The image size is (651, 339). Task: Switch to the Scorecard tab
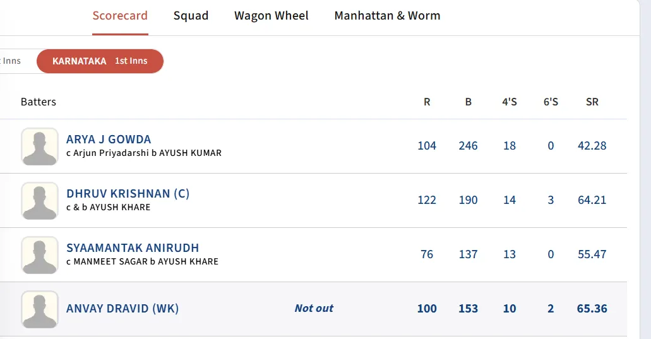120,16
